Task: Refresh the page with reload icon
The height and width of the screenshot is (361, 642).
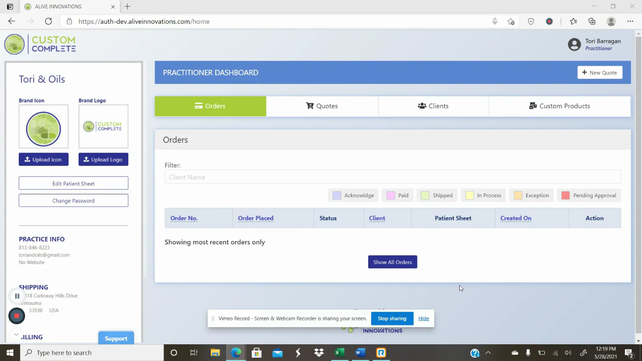Action: pos(48,21)
